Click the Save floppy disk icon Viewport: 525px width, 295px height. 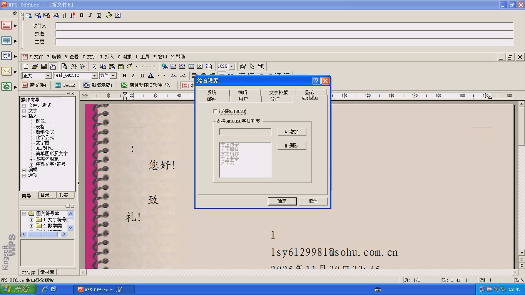(x=44, y=66)
